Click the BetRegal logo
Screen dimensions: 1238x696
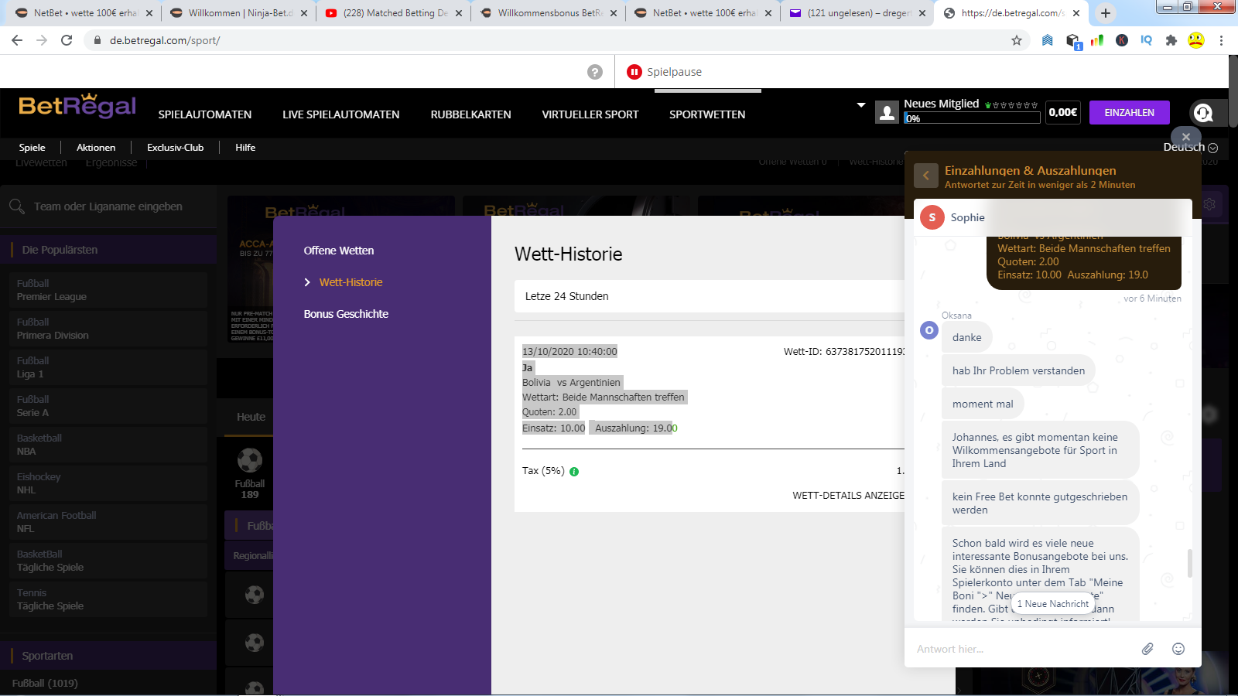tap(77, 107)
